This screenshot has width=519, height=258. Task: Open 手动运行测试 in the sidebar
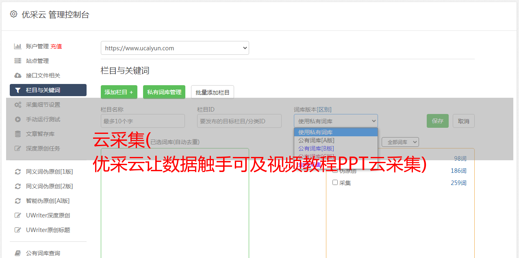pyautogui.click(x=43, y=119)
